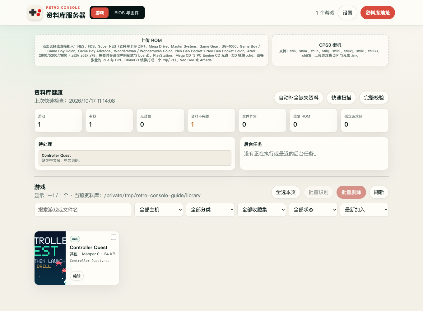Open the Controller Quest pending item in 待处理
Viewport: 423px width, 311px height.
pos(135,158)
